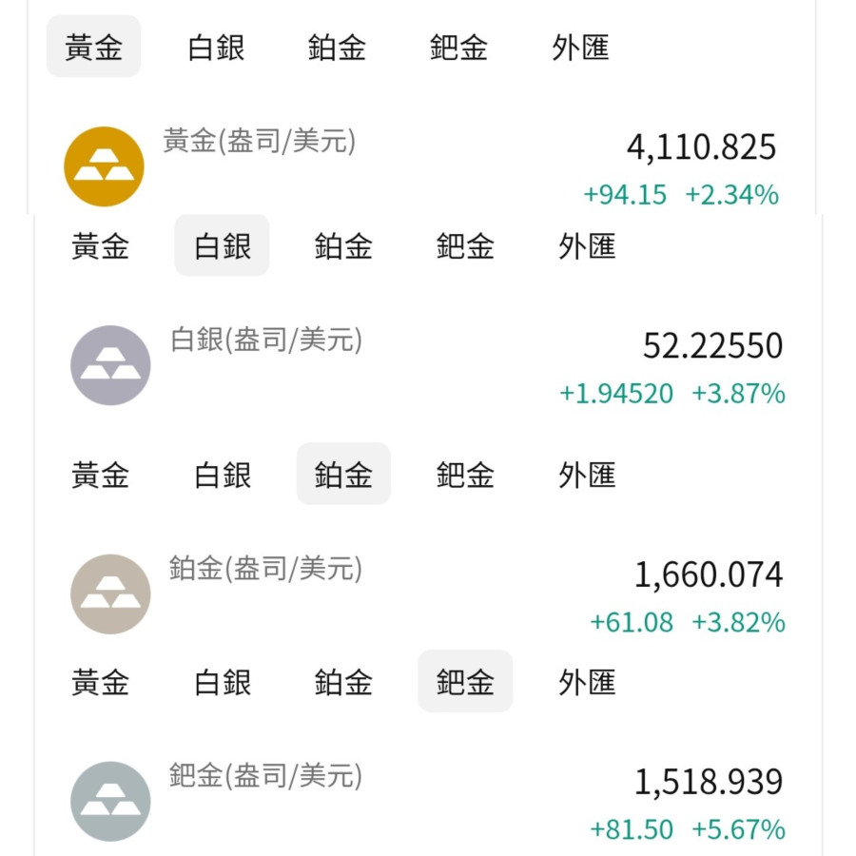Click the +5.67% palladium change percentage

click(738, 829)
